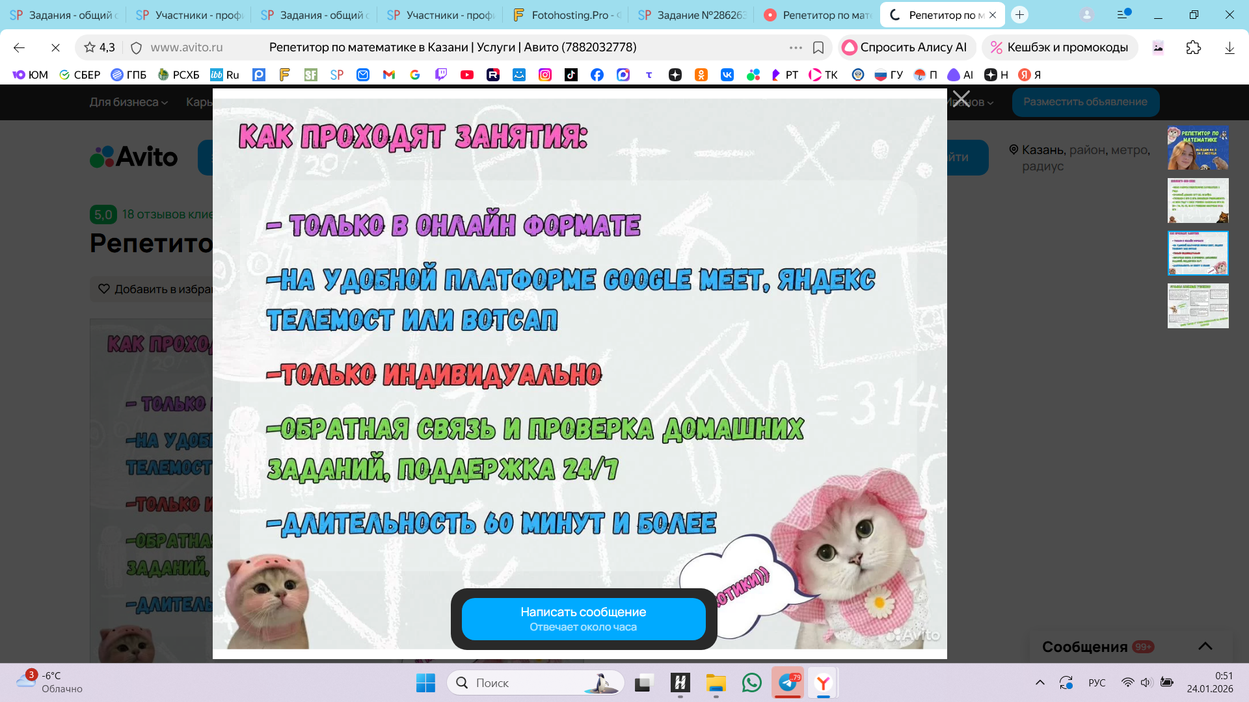Click the VK bookmark icon

pyautogui.click(x=727, y=75)
